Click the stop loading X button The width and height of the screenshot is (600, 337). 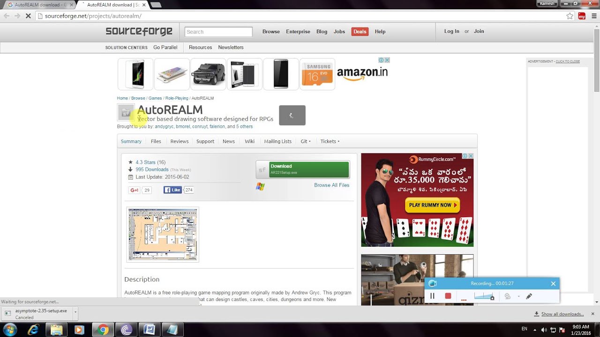[x=28, y=16]
